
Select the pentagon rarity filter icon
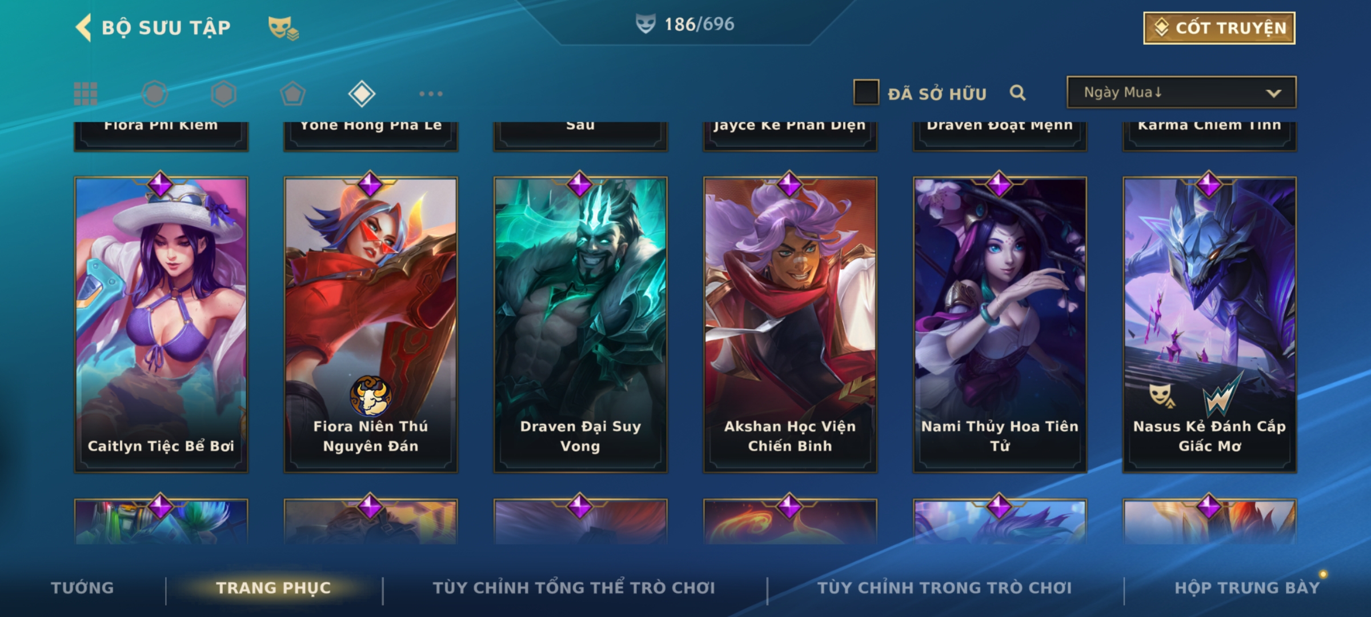point(292,94)
